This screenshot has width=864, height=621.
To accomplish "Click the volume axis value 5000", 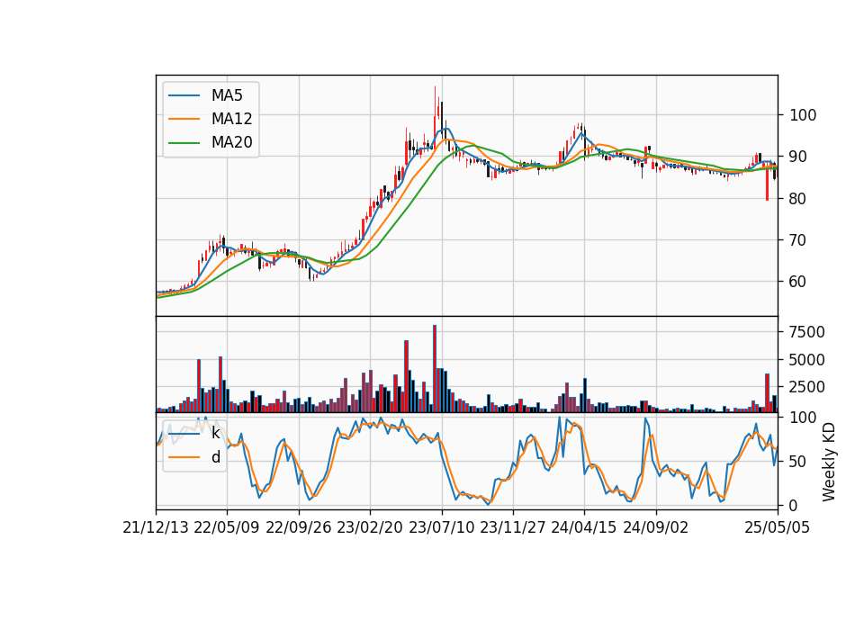I will click(807, 360).
